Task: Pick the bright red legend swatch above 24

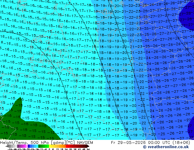Action: pos(67,146)
